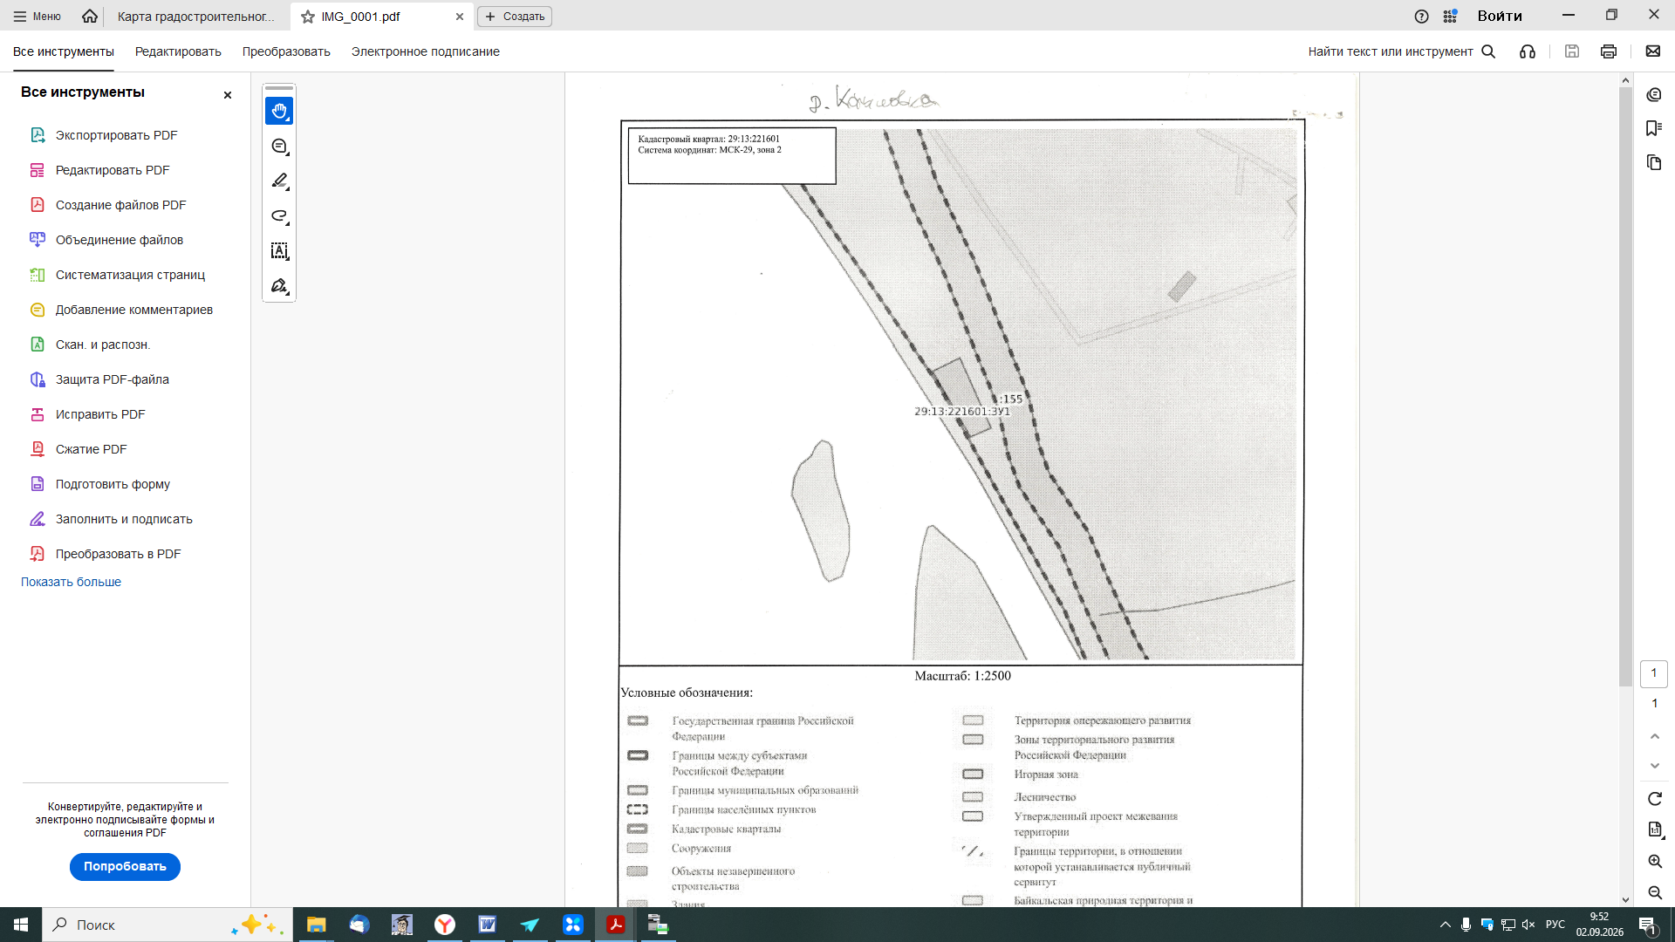Click the Попробовать button
The width and height of the screenshot is (1675, 942).
(x=125, y=866)
